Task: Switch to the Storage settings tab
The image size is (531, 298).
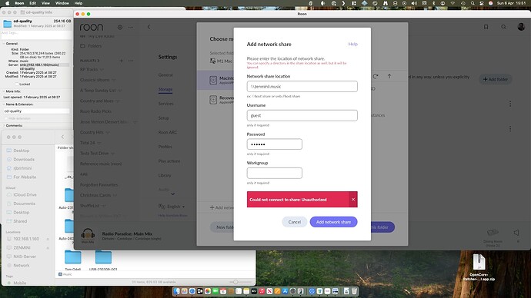Action: tap(165, 90)
